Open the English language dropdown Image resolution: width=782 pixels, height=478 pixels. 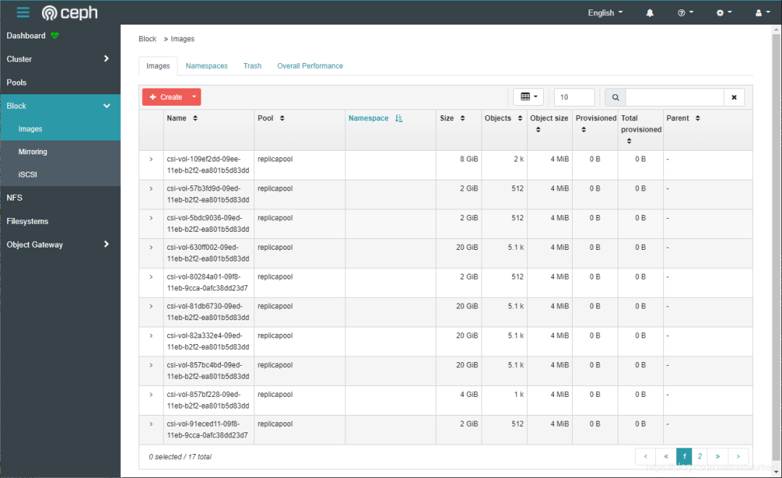(x=605, y=13)
